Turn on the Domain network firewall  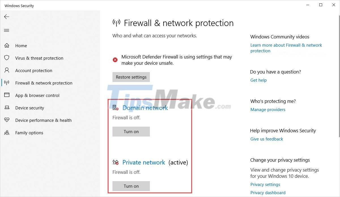click(x=131, y=131)
